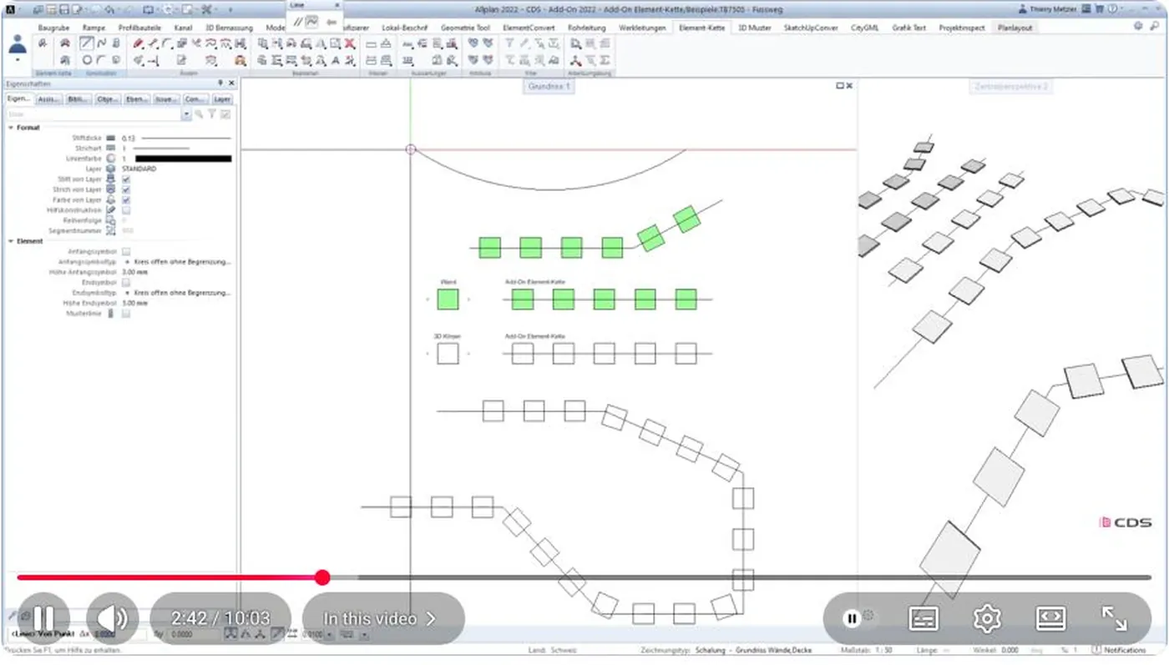Screen dimensions: 1169x665
Task: Click the black Linienfarbe color swatch
Action: pos(183,159)
